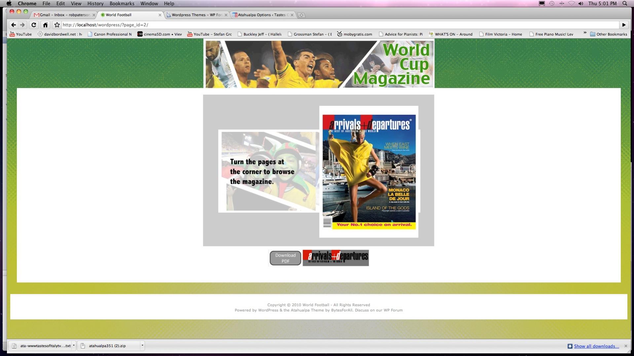Open the History menu
Viewport: 634px width, 356px height.
(95, 3)
